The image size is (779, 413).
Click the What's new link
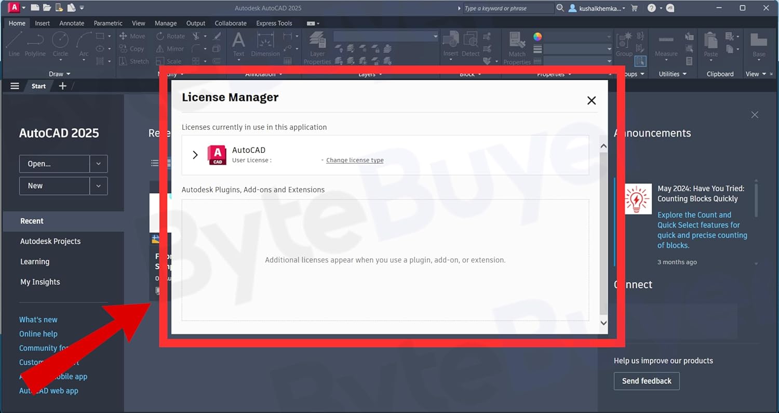pyautogui.click(x=38, y=319)
